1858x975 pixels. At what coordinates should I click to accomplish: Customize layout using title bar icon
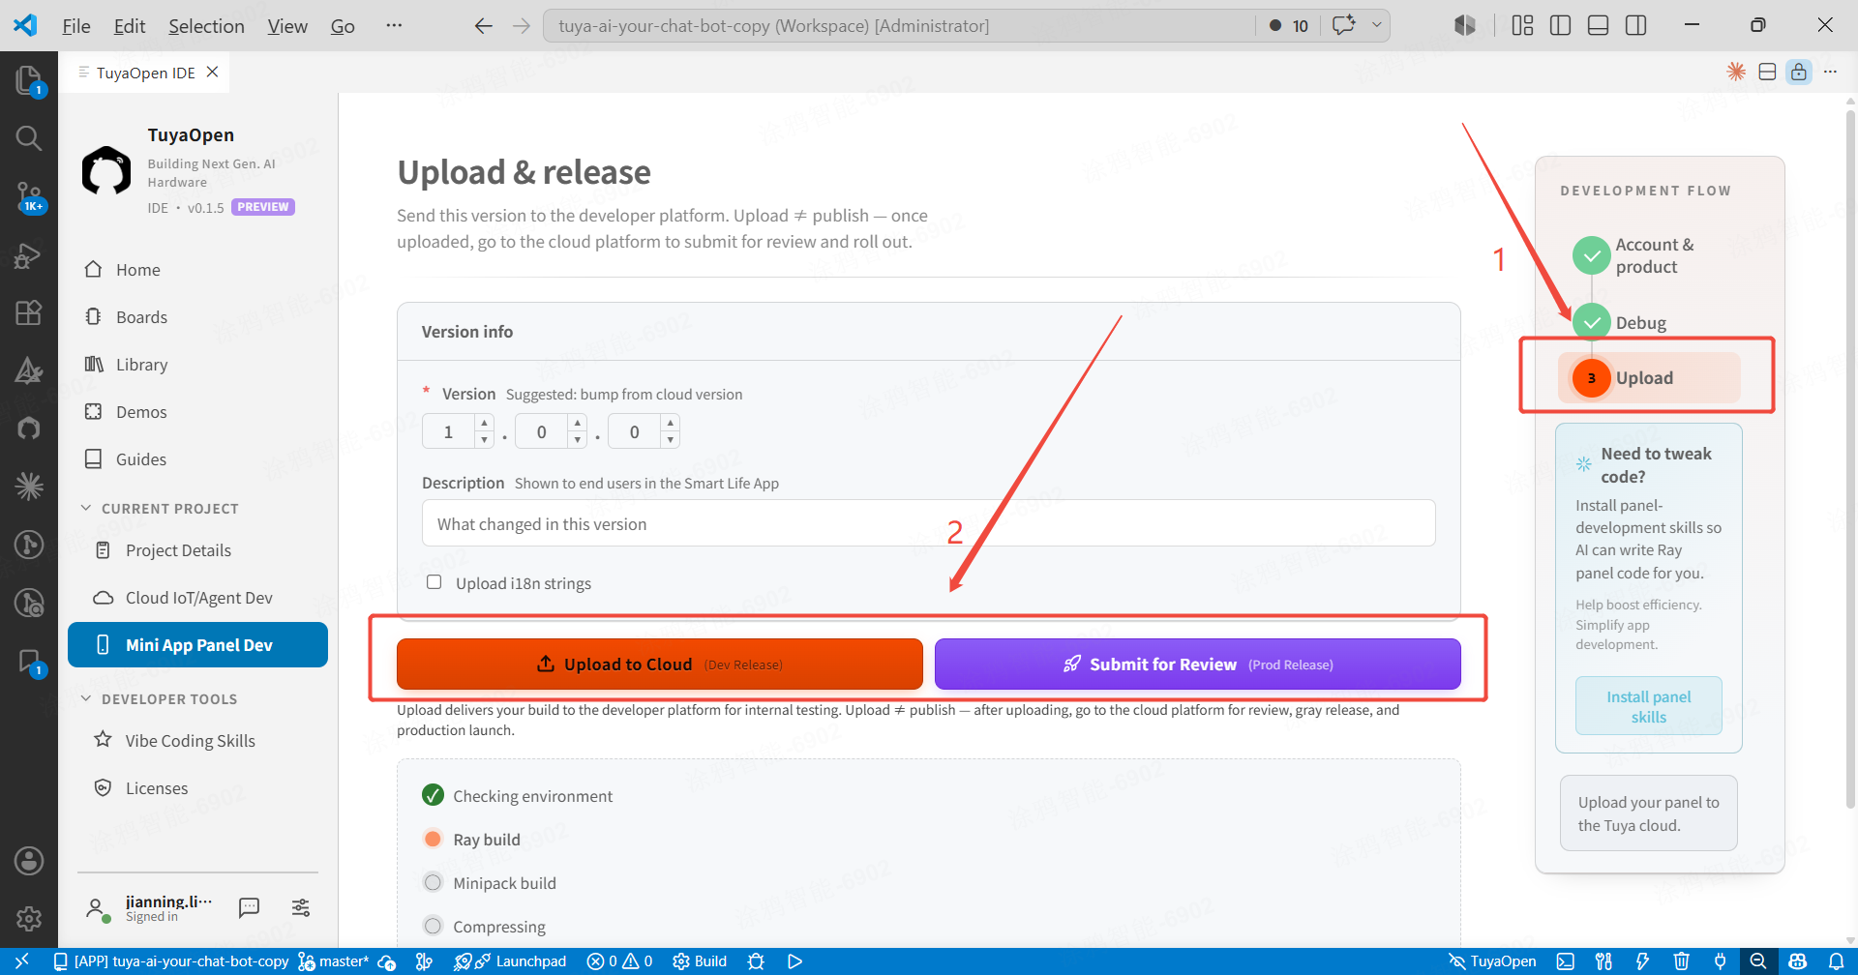[x=1522, y=26]
